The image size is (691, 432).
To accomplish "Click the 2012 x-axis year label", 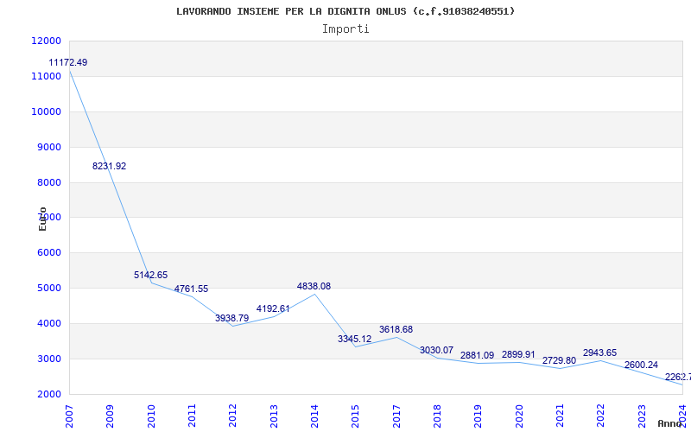I will point(232,416).
